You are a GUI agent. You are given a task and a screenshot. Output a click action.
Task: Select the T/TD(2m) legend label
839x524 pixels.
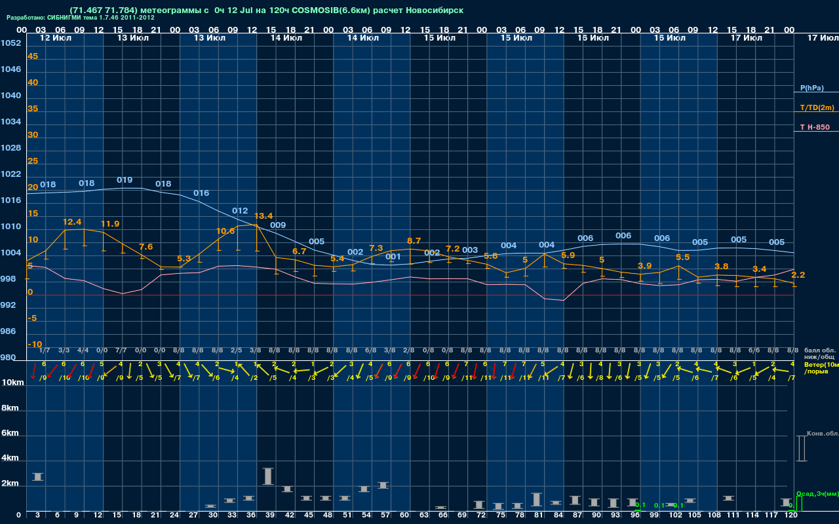817,107
